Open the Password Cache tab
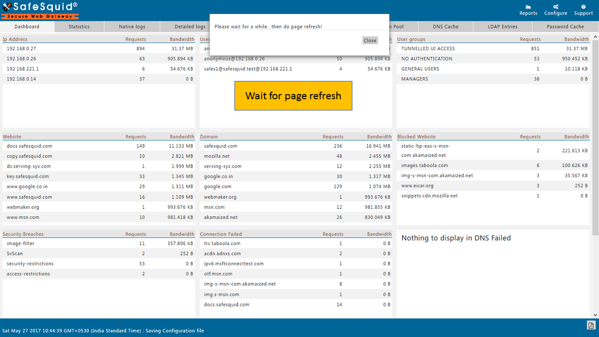Viewport: 599px width, 337px height. [565, 27]
